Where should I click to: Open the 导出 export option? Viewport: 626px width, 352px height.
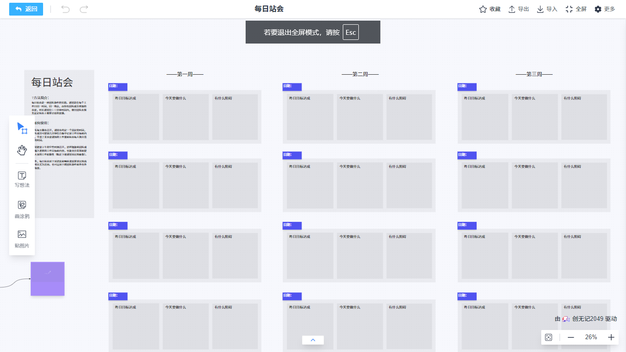coord(519,9)
